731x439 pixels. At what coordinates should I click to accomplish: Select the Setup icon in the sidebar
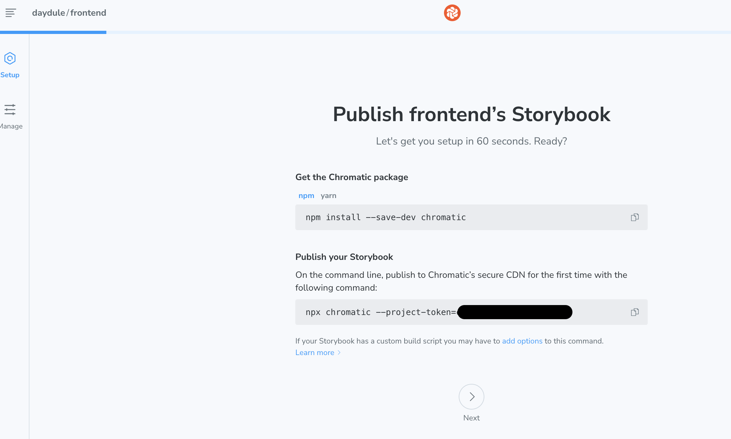pos(10,59)
